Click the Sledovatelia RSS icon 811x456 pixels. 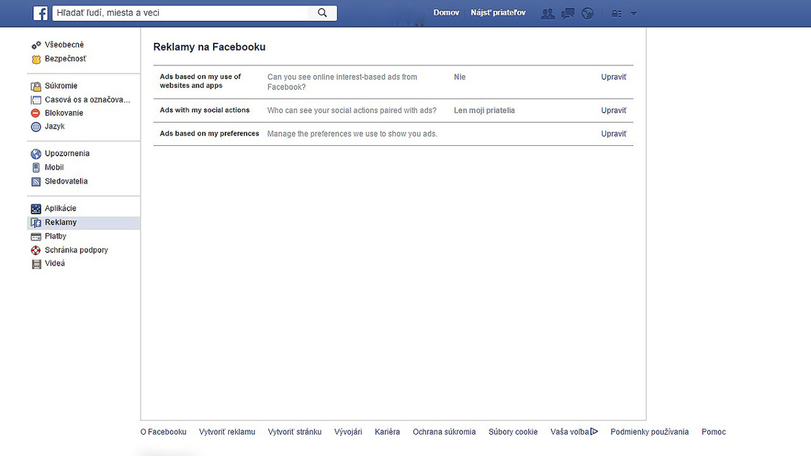(36, 182)
